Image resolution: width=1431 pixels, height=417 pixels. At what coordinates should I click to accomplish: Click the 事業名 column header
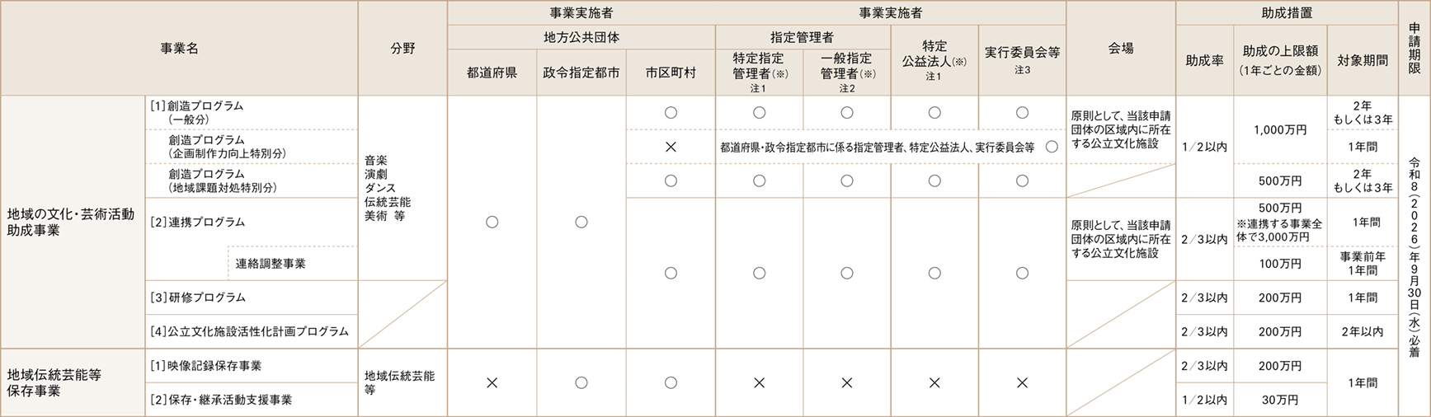(179, 49)
